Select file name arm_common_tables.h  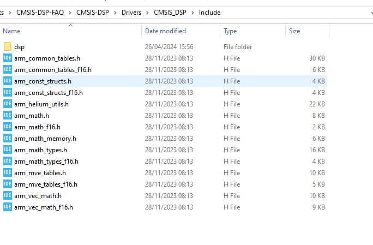pos(47,58)
